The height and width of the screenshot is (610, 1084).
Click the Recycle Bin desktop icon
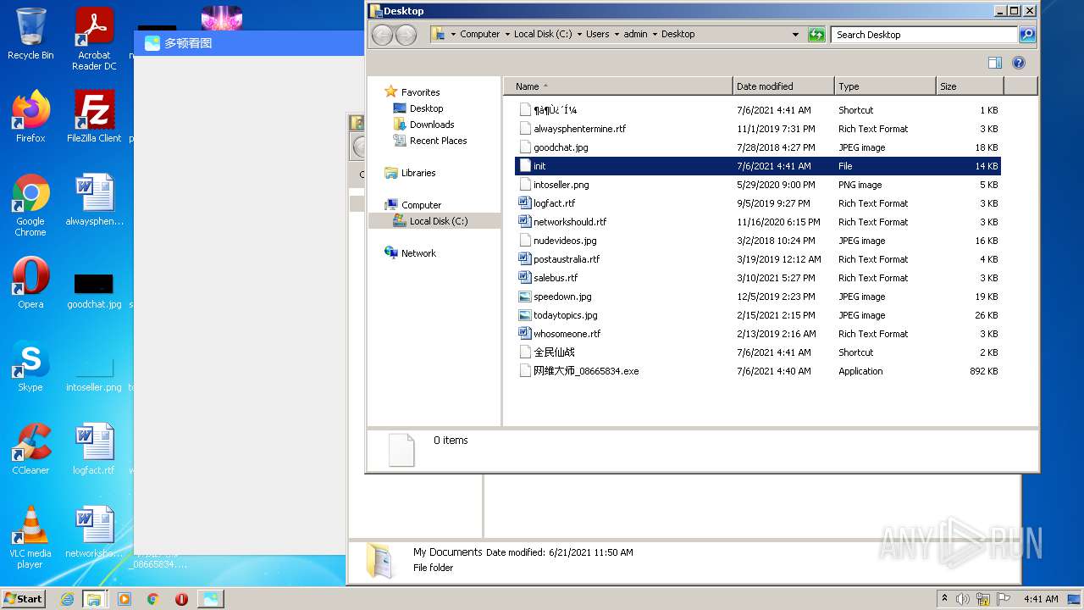click(30, 34)
